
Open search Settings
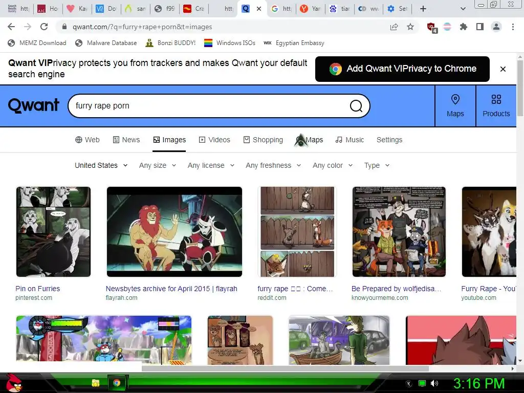(389, 140)
